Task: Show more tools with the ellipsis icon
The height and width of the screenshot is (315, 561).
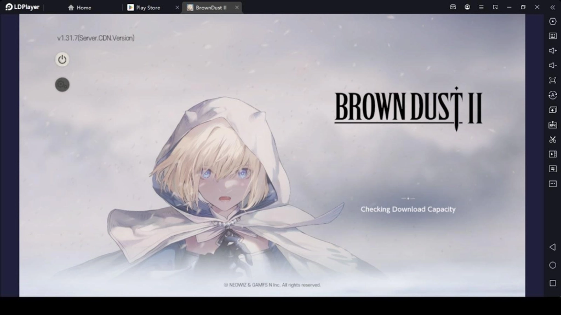Action: tap(553, 184)
